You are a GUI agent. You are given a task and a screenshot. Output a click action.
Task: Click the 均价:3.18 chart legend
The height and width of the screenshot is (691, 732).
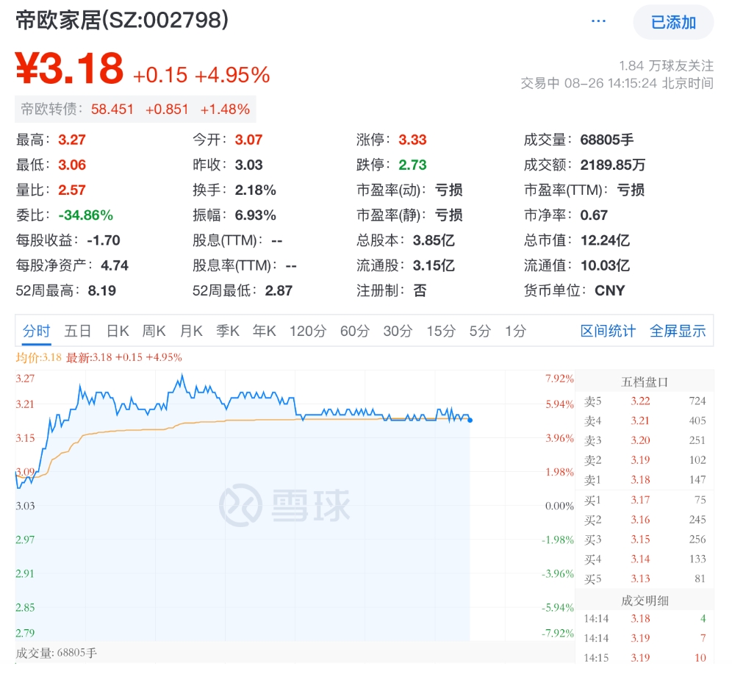click(38, 358)
